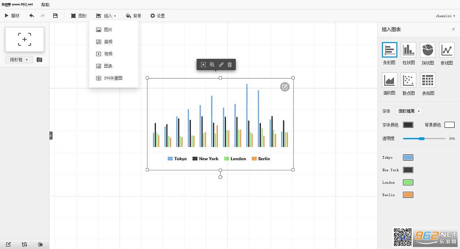Choose SVG矢量图 from the Insert menu

(114, 78)
